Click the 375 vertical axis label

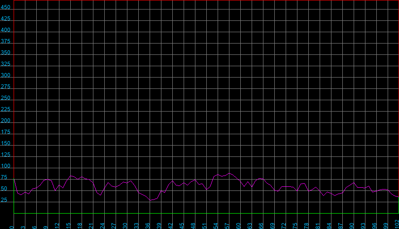coord(5,41)
